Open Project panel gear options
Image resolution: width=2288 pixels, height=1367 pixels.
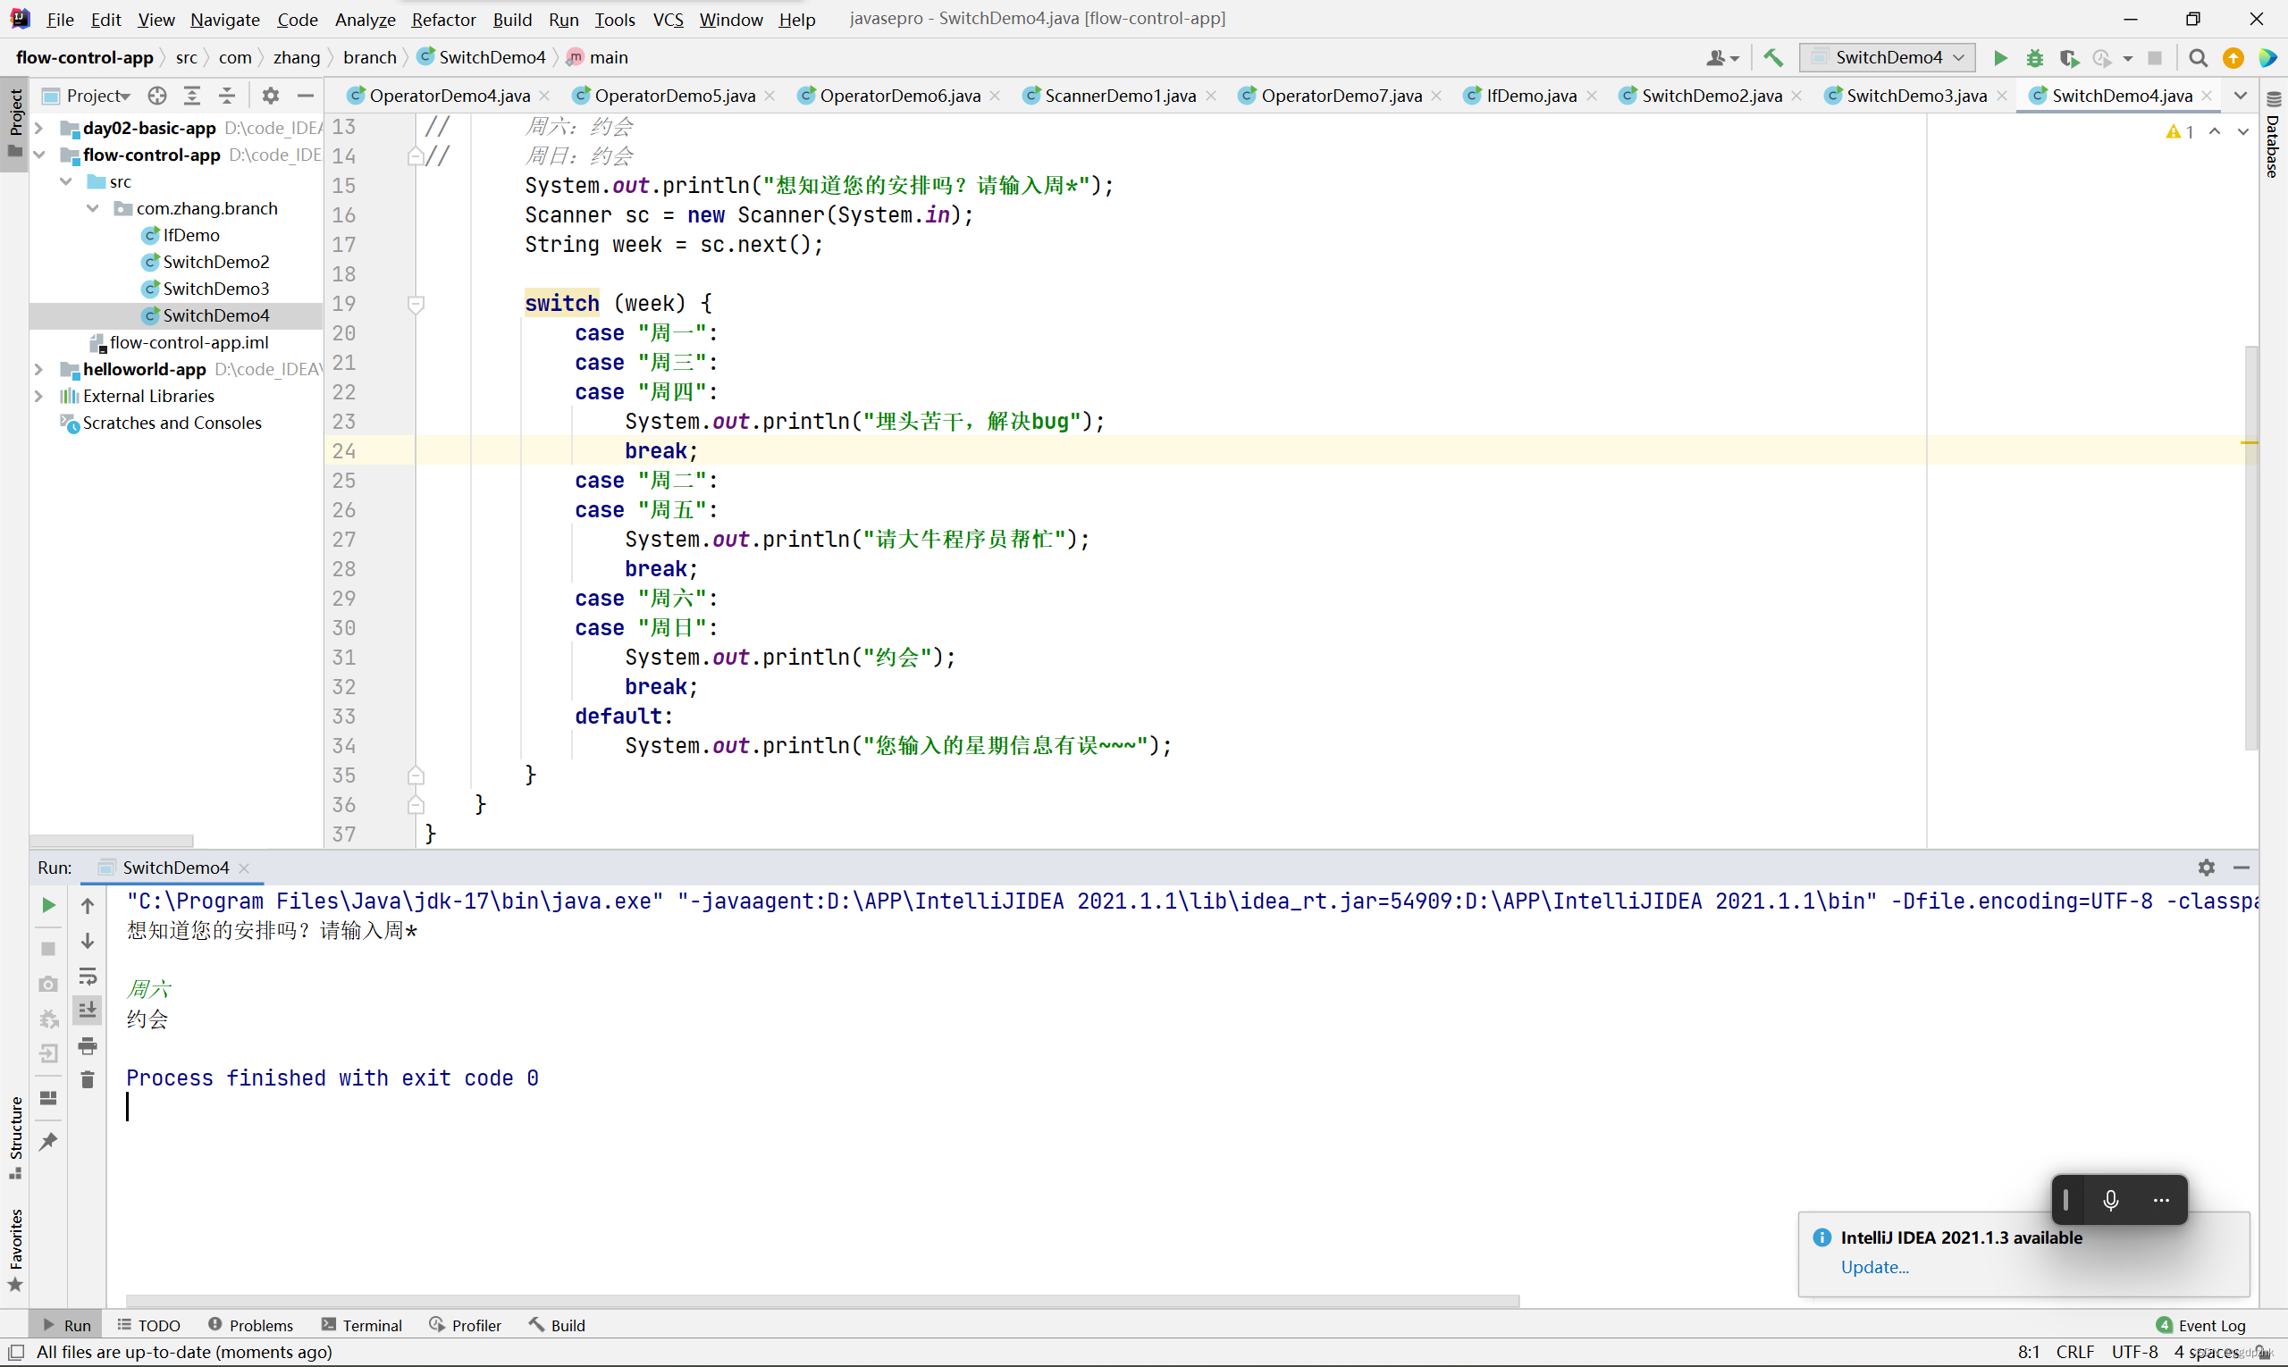(270, 95)
